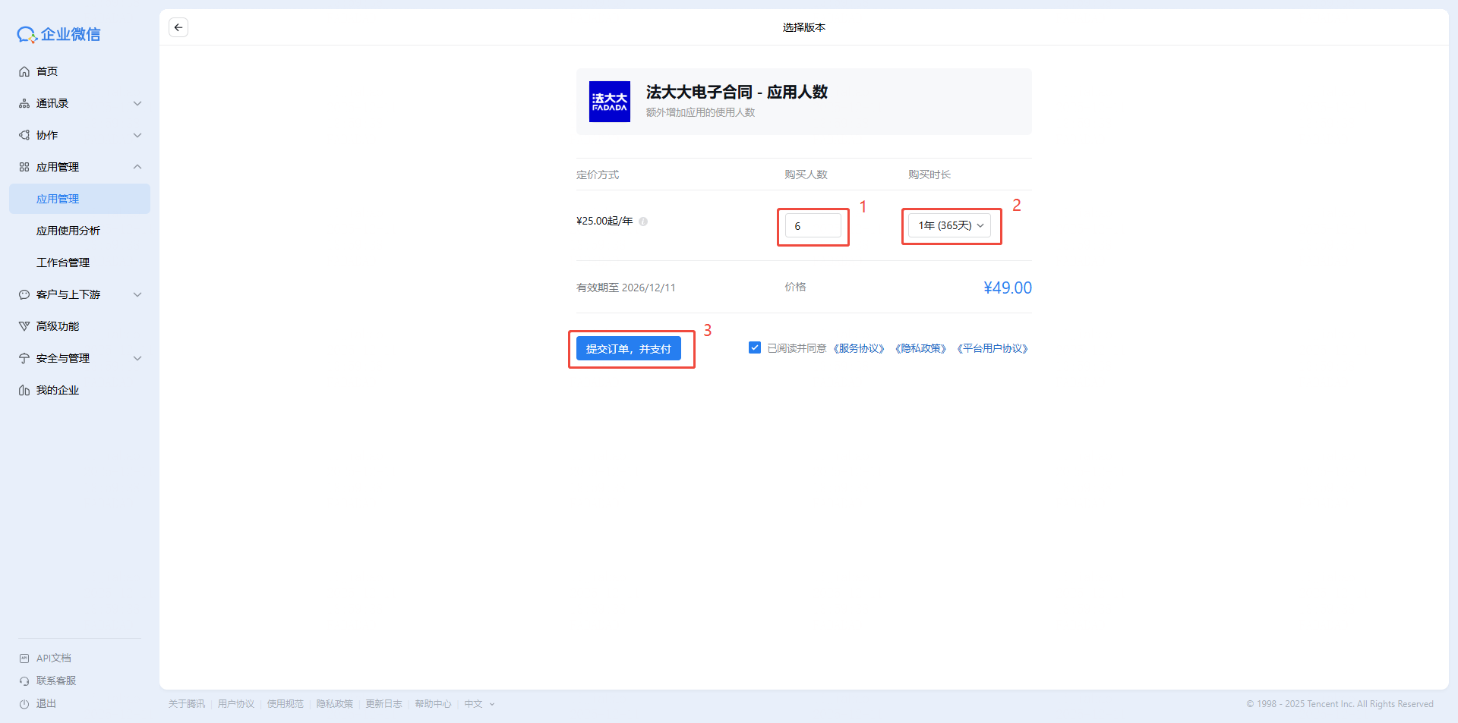Click the 法大大 FADADA app logo
Image resolution: width=1458 pixels, height=723 pixels.
pyautogui.click(x=610, y=102)
